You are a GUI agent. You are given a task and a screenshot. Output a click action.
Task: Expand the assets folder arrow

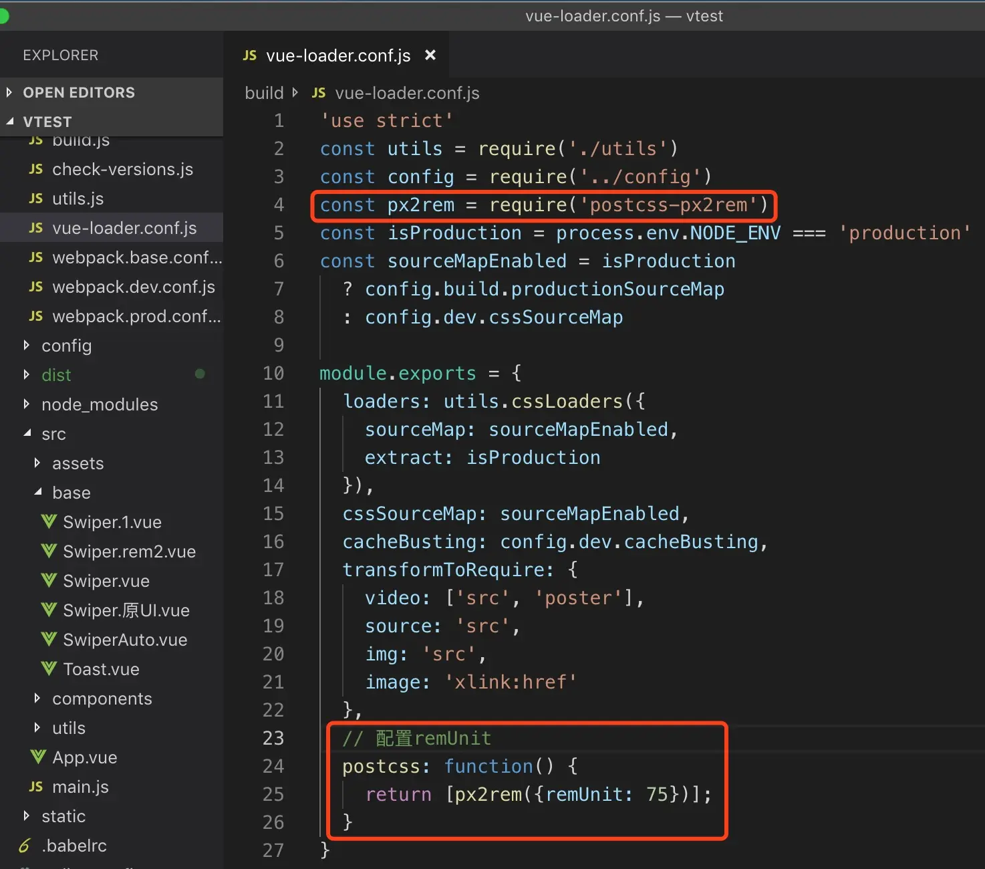click(37, 463)
